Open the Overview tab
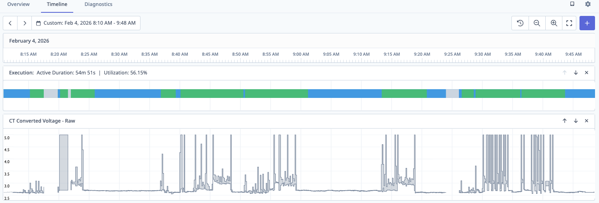599x203 pixels. pos(18,4)
